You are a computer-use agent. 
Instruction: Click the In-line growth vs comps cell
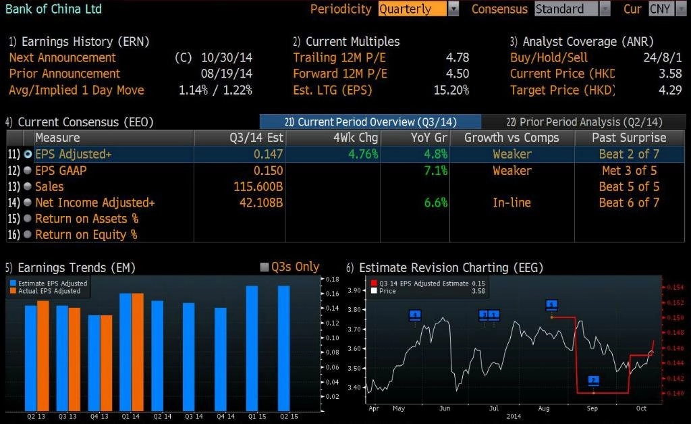pos(512,203)
